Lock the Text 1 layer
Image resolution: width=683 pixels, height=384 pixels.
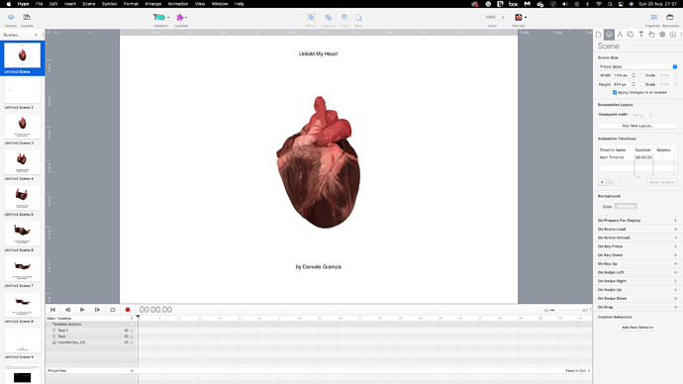point(132,331)
